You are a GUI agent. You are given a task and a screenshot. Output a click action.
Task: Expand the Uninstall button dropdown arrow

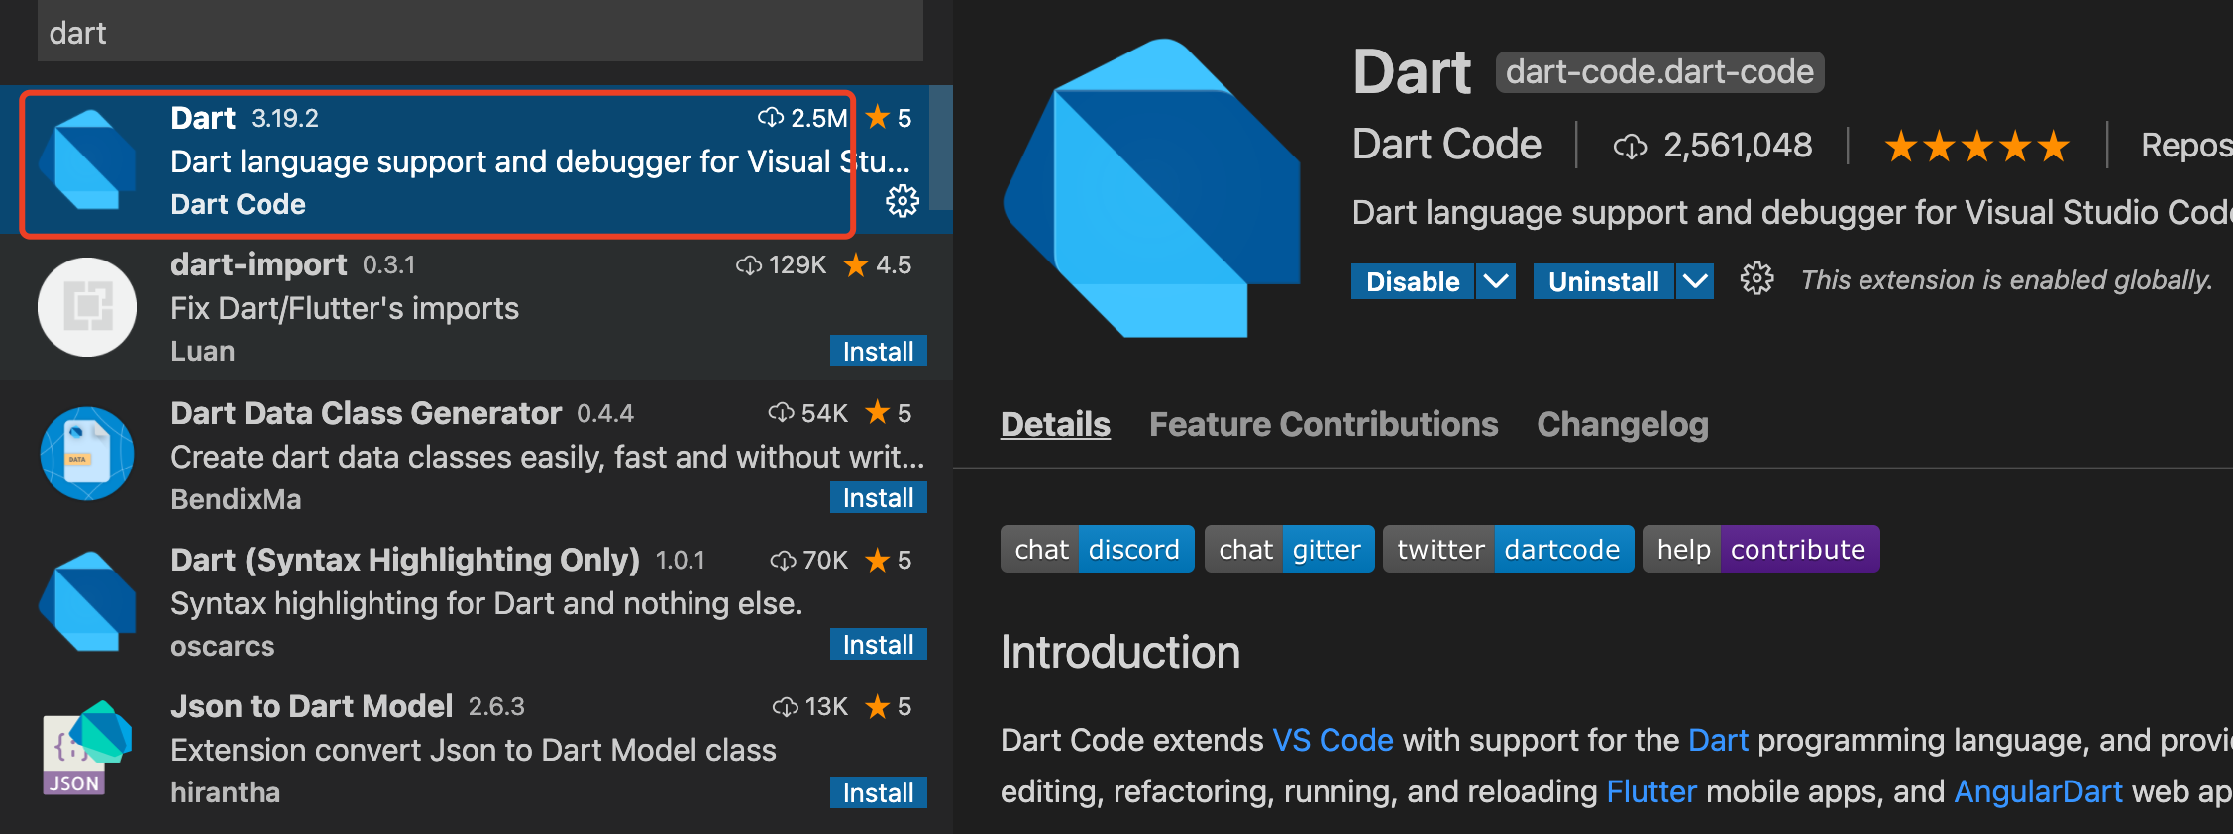tap(1695, 281)
